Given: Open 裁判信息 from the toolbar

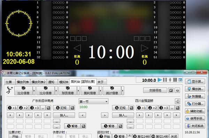Looking at the screenshot, I should 90,90.
